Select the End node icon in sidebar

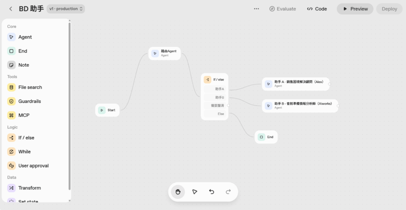[x=11, y=51]
